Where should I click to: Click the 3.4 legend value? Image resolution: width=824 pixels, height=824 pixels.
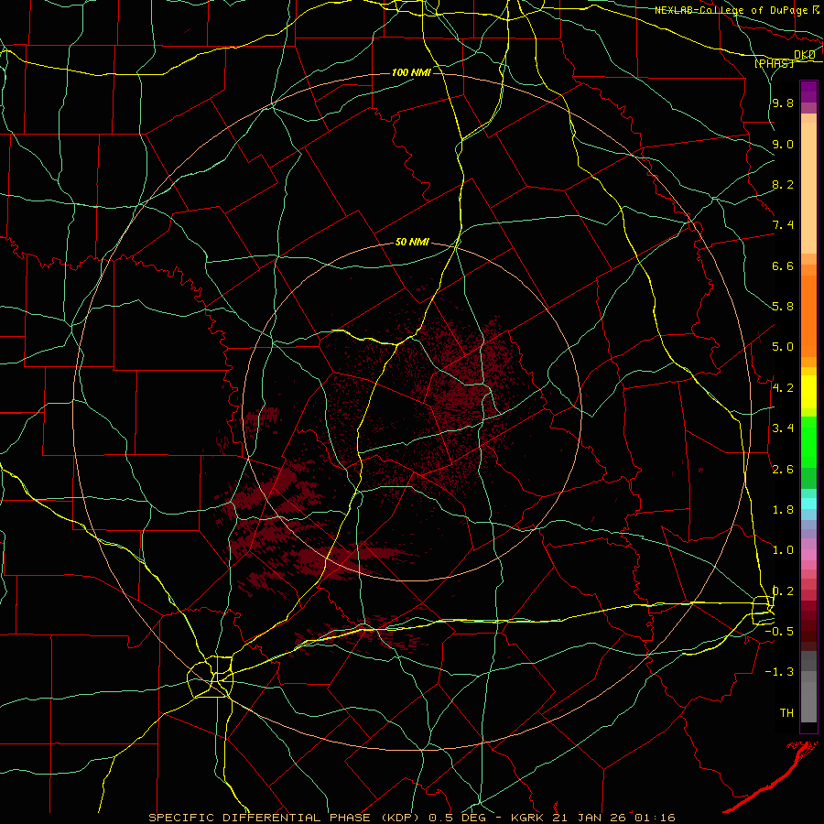(x=783, y=428)
